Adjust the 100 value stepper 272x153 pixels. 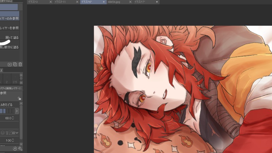click(13, 140)
